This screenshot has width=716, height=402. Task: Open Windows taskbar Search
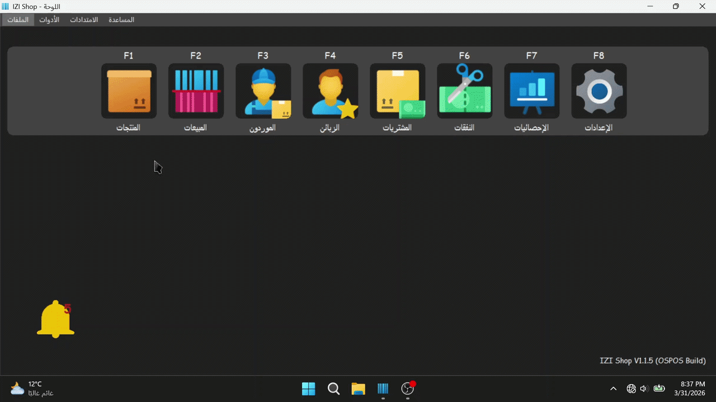click(333, 389)
